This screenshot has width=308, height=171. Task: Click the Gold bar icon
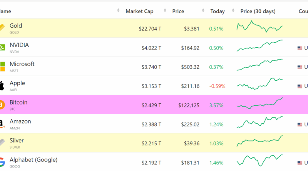(x=2, y=28)
